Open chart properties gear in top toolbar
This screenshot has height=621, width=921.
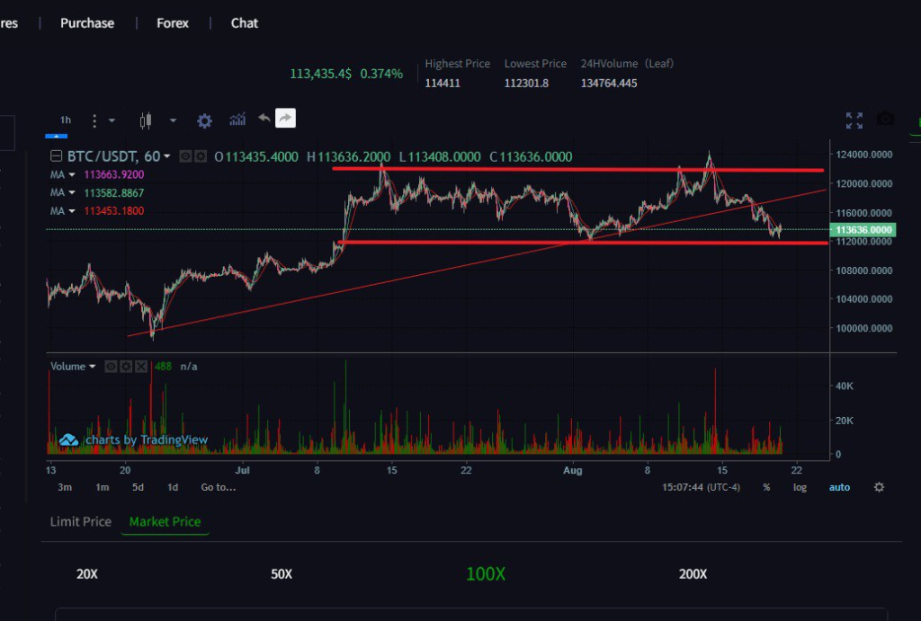coord(204,120)
